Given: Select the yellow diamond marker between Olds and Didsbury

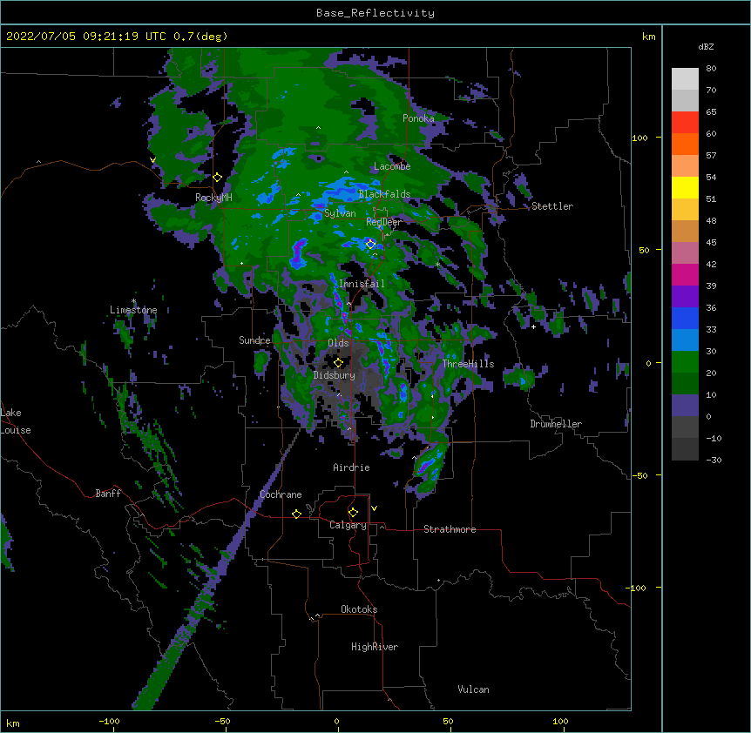Looking at the screenshot, I should 338,363.
